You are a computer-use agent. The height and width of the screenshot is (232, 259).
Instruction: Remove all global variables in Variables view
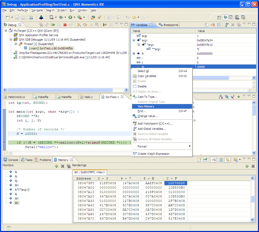point(239,24)
